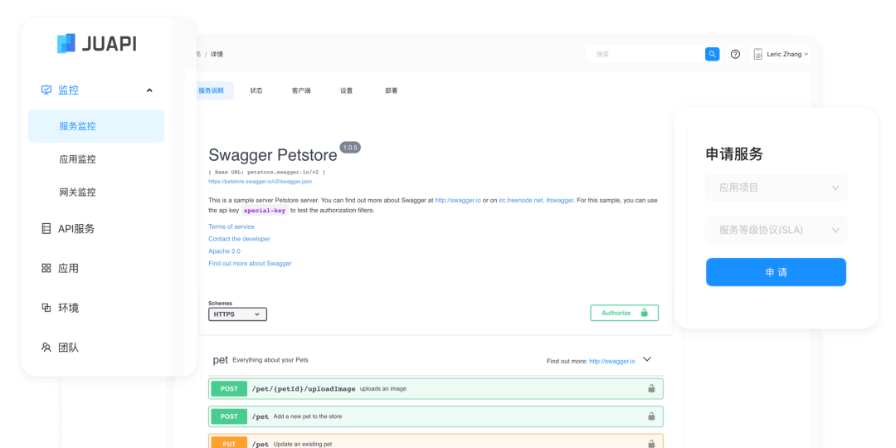Click the lock icon on /pet/{petId}/uploadImage row
The width and height of the screenshot is (896, 448).
(x=651, y=388)
